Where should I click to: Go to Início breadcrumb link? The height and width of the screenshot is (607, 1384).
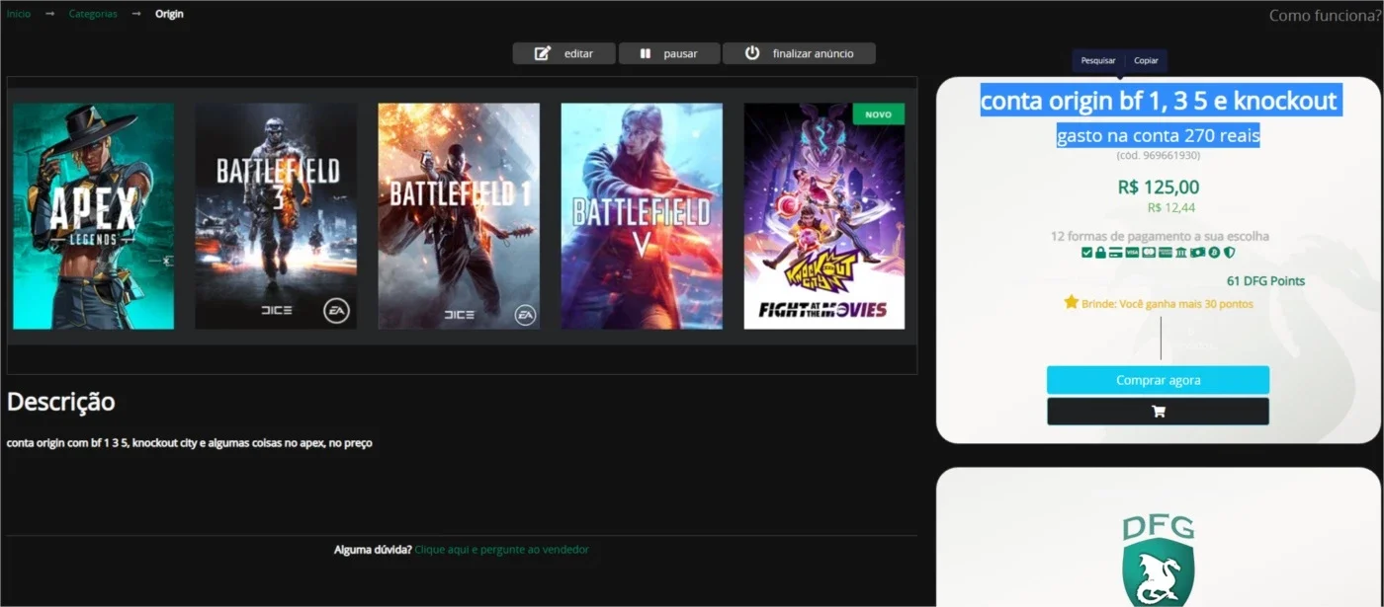19,14
